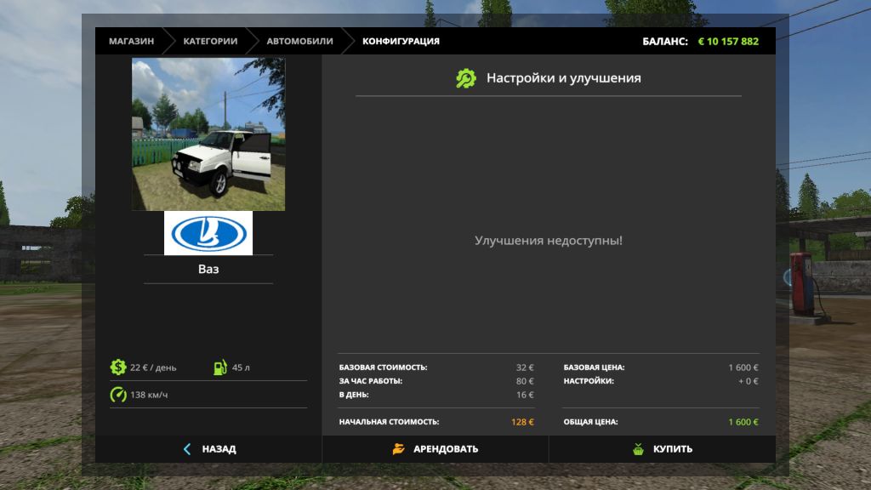Image resolution: width=871 pixels, height=490 pixels.
Task: Click the Ваз vehicle name label
Action: pyautogui.click(x=208, y=269)
